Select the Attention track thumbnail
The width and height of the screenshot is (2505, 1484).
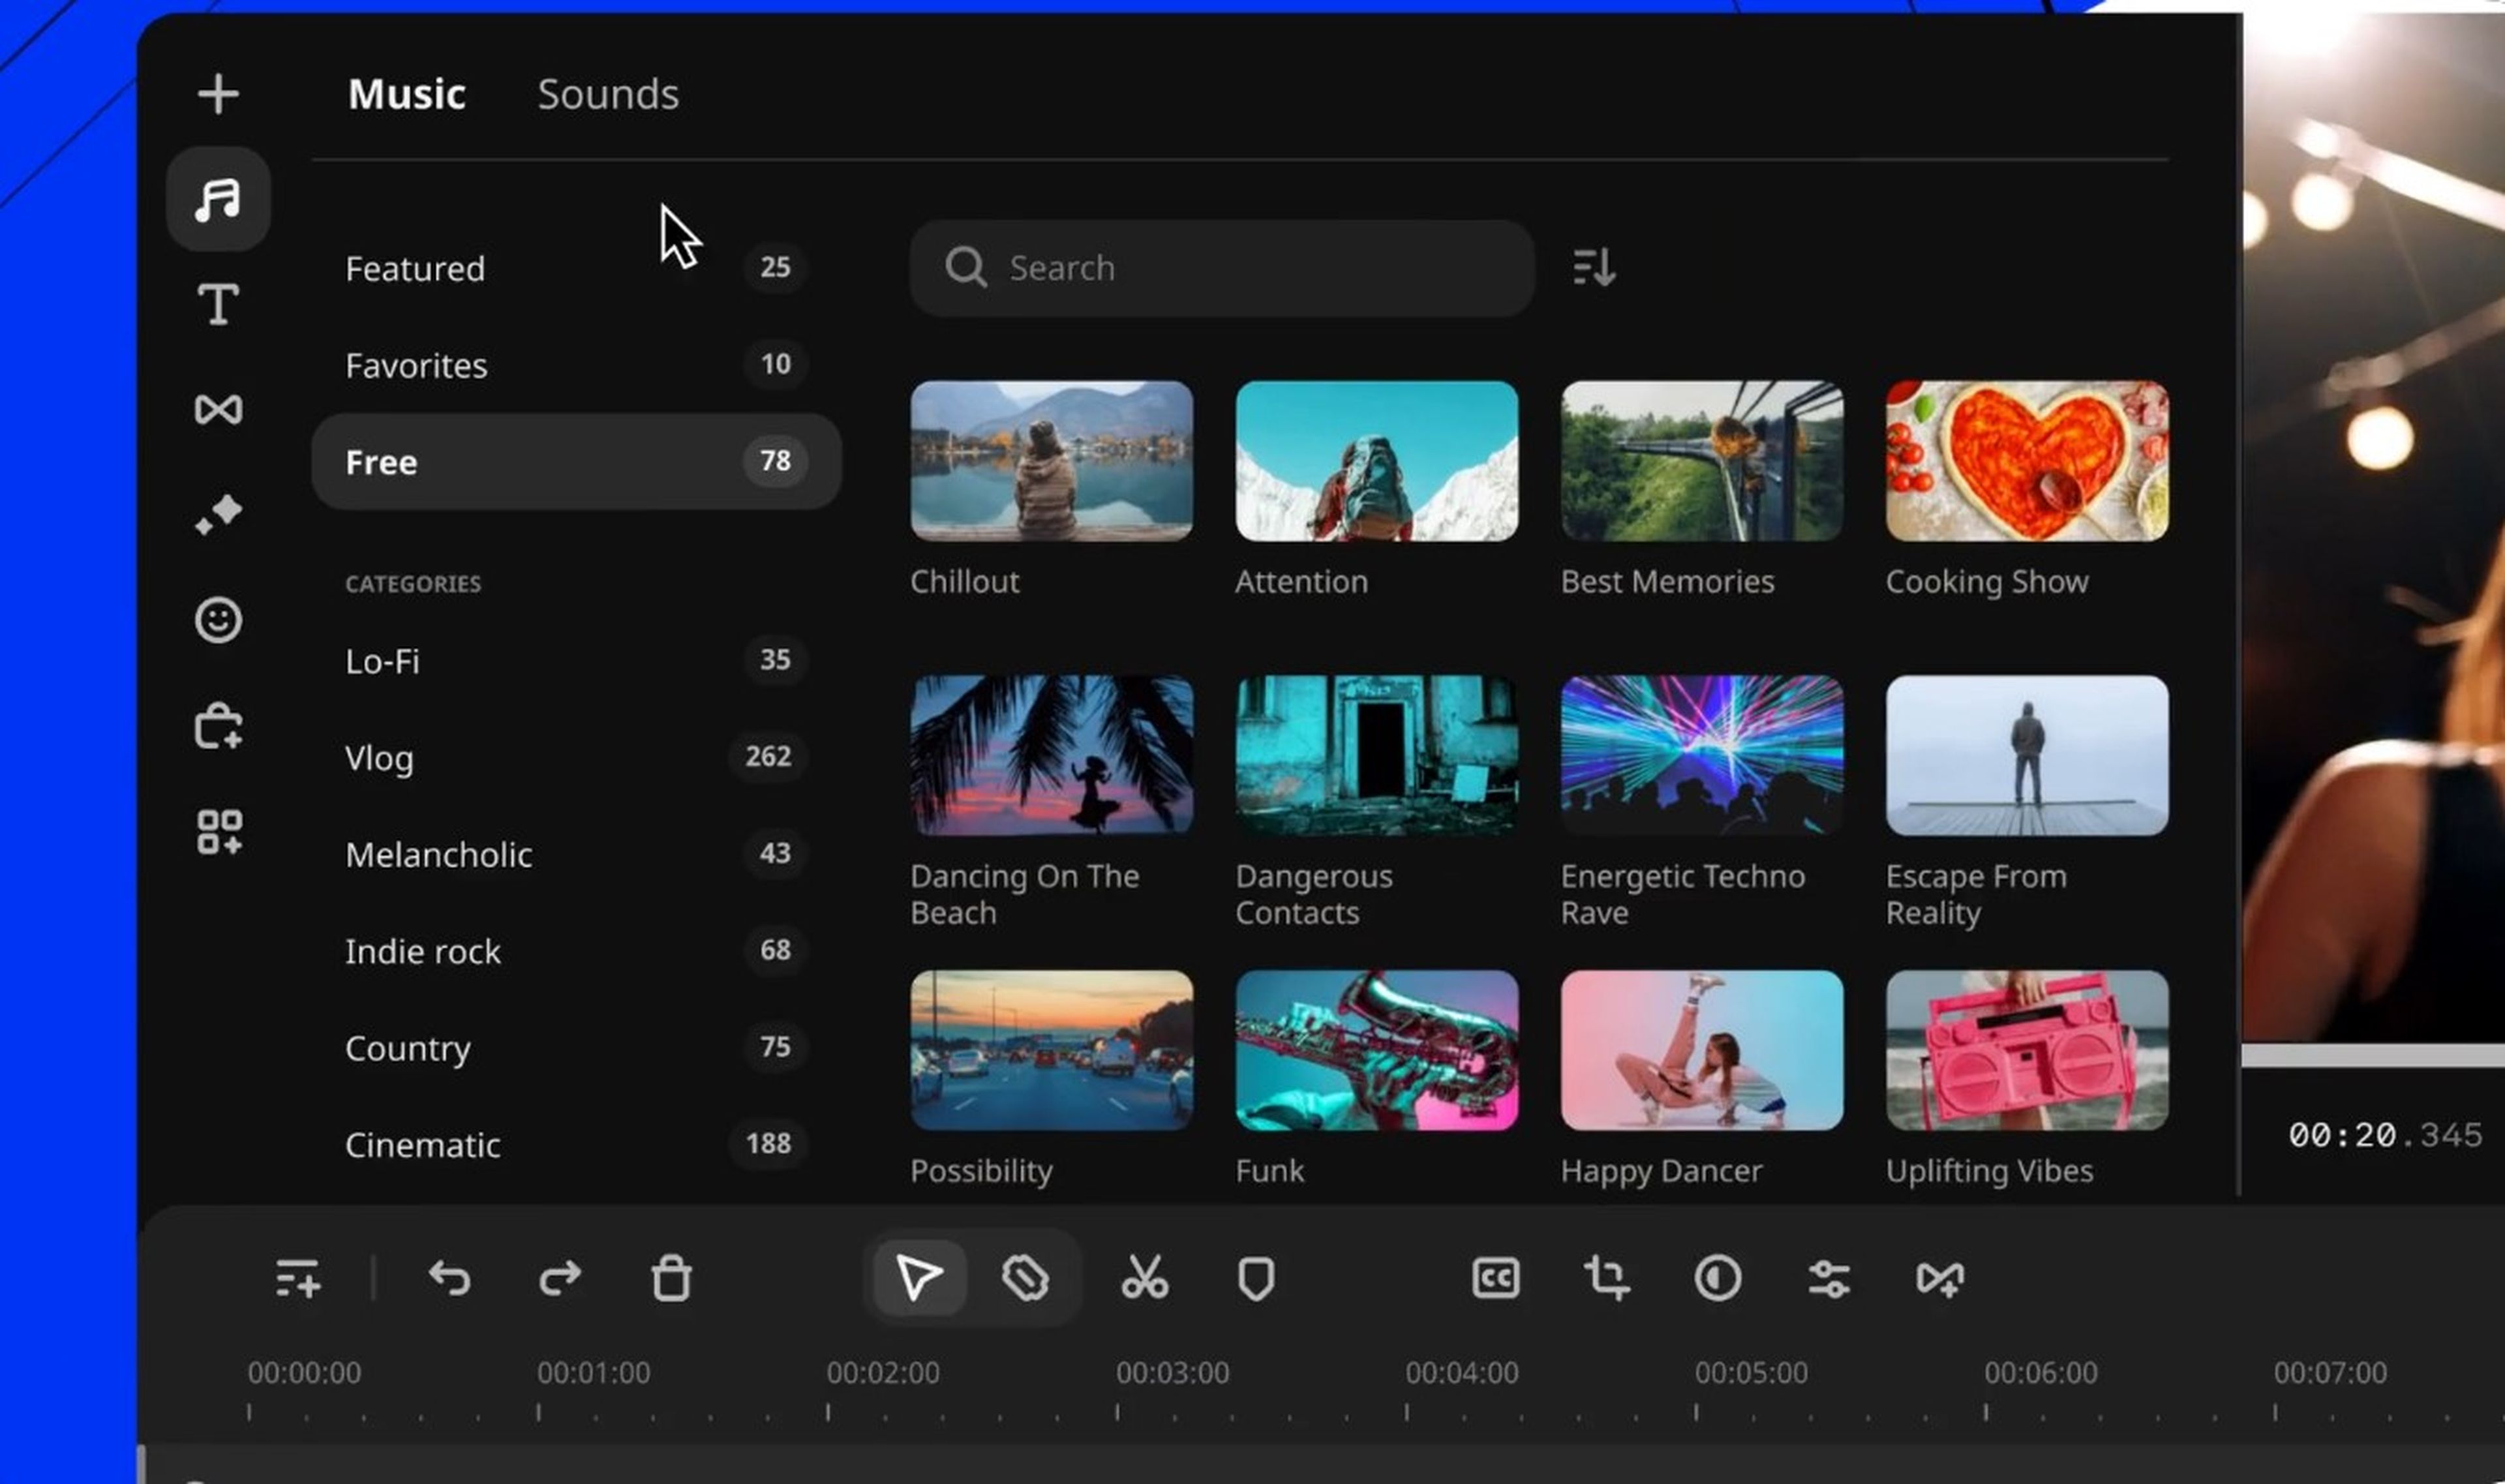point(1376,461)
